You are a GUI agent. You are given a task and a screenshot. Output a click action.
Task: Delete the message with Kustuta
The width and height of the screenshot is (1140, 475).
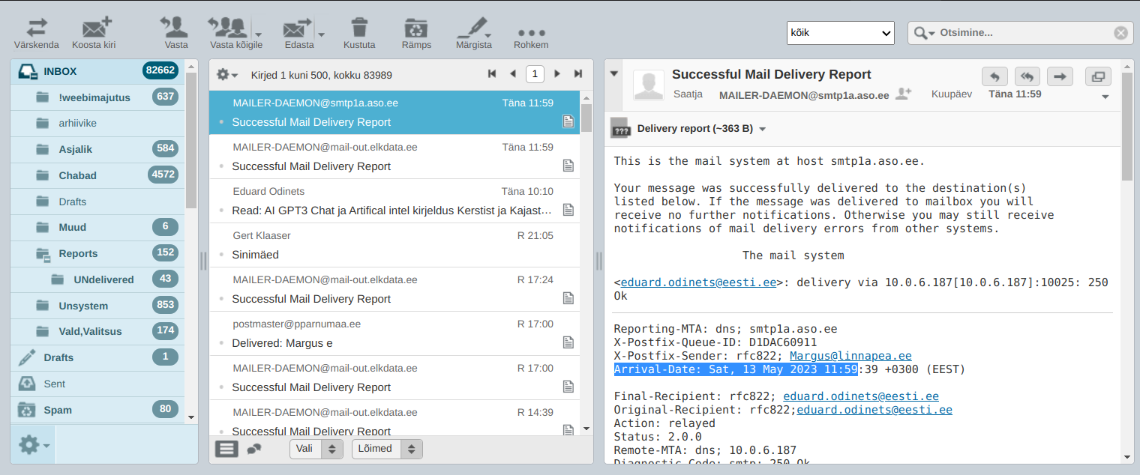coord(359,33)
